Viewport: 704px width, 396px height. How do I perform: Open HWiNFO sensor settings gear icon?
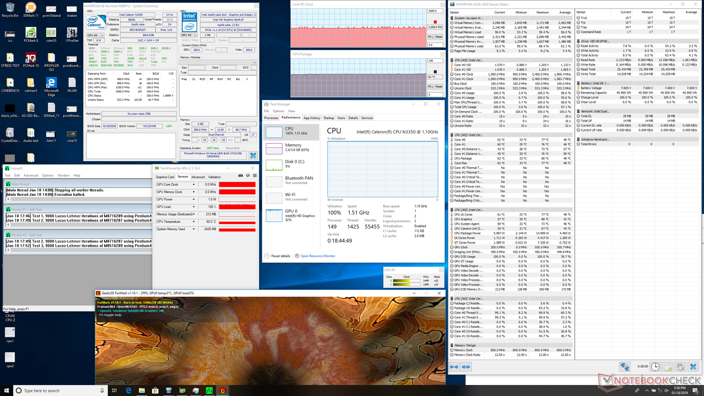pos(680,367)
